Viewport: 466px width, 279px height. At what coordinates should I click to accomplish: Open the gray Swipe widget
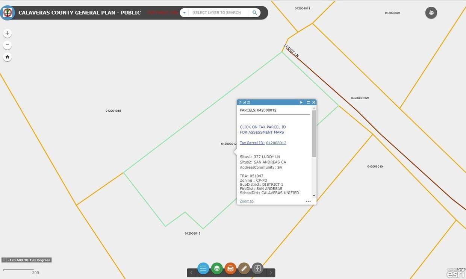click(x=257, y=268)
